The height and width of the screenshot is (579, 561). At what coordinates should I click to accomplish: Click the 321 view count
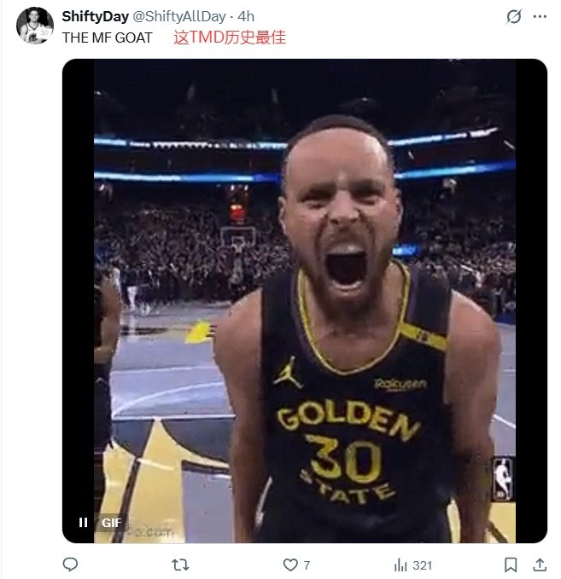tap(422, 565)
